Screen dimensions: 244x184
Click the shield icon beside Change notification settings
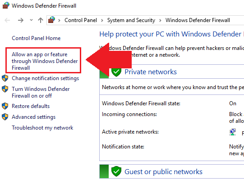pos(5,78)
